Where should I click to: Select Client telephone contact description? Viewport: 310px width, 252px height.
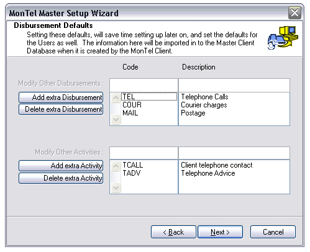pyautogui.click(x=217, y=165)
